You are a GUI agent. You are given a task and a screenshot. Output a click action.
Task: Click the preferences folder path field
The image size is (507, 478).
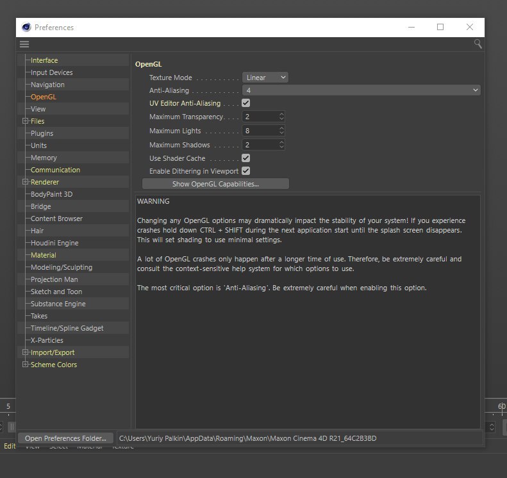[x=299, y=438]
